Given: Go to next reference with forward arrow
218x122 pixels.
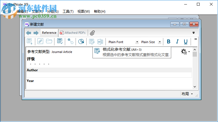Looking at the screenshot, I should click(x=36, y=33).
